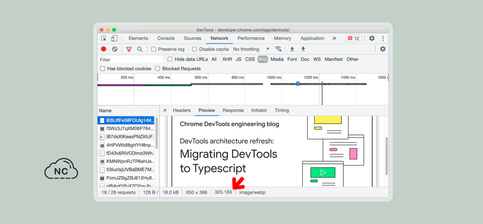Select request lB7dsXtKeasPNZXiUF
Viewport: 483px width, 224px height.
click(126, 137)
